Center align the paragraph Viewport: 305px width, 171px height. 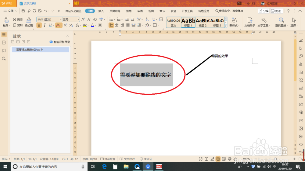(x=117, y=25)
